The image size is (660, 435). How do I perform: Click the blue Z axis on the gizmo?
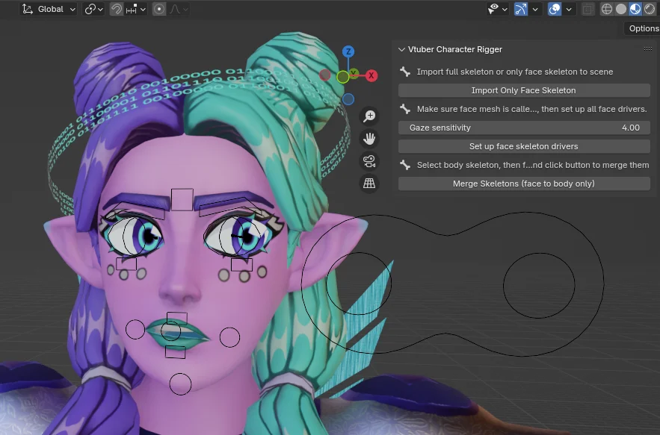point(348,51)
